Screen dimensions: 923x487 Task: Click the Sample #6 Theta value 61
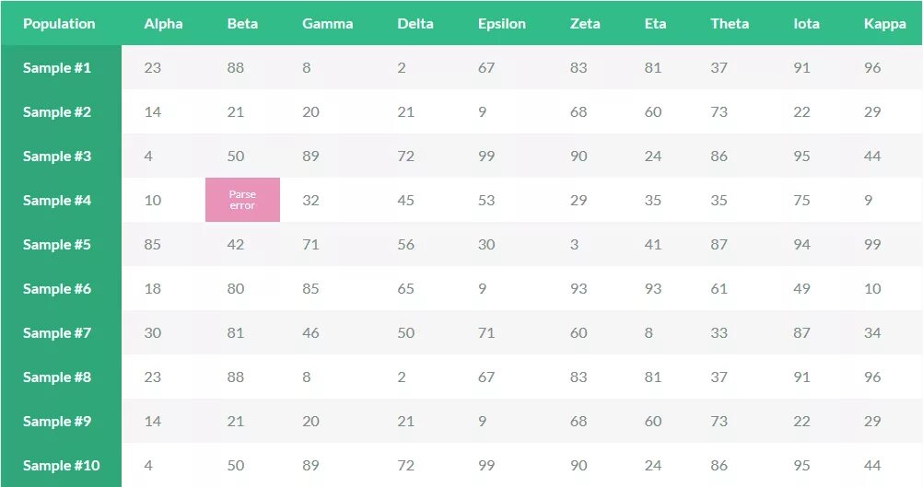pos(719,289)
